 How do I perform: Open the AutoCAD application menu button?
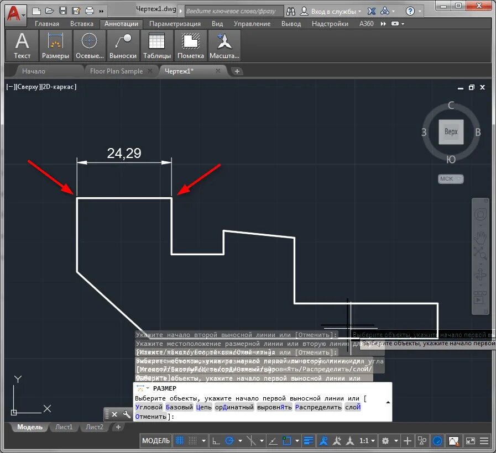[x=15, y=14]
